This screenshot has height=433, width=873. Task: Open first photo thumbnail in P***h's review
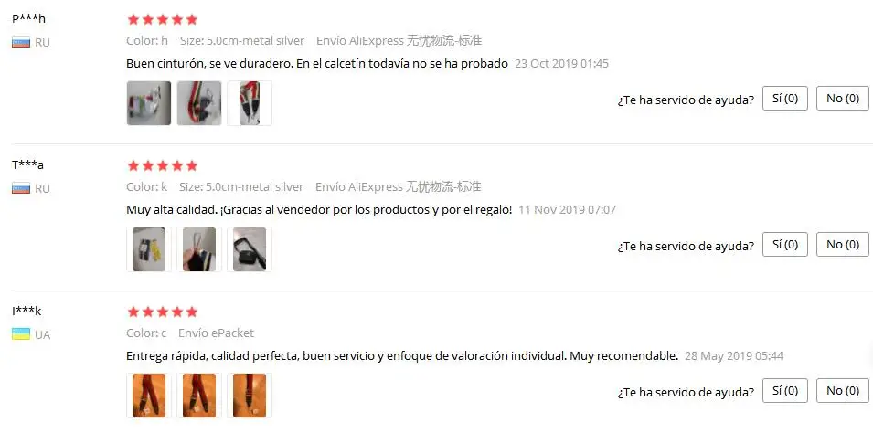point(149,103)
